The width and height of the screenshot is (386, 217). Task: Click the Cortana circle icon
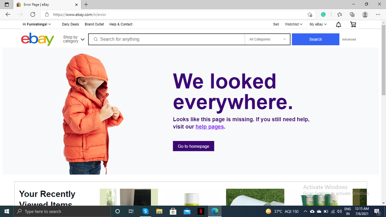(117, 211)
